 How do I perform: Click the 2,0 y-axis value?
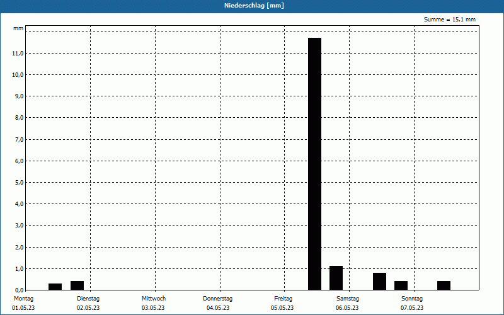tap(19, 247)
